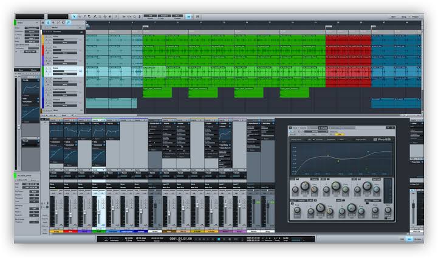Open the Edit panel at bottom right
438x258 pixels.
[x=402, y=239]
